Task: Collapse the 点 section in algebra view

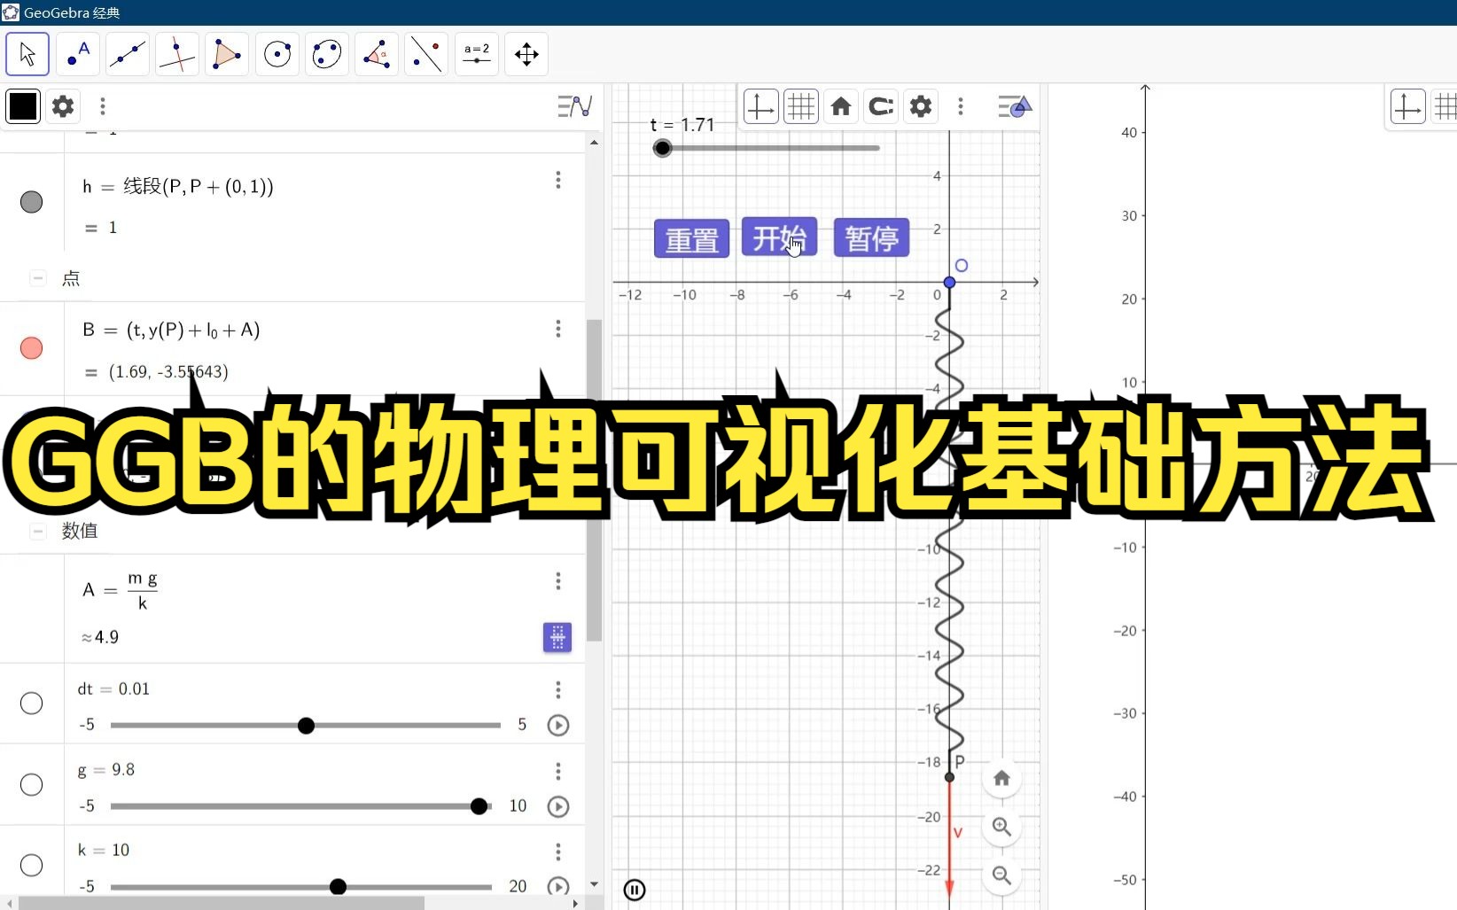Action: click(x=37, y=277)
